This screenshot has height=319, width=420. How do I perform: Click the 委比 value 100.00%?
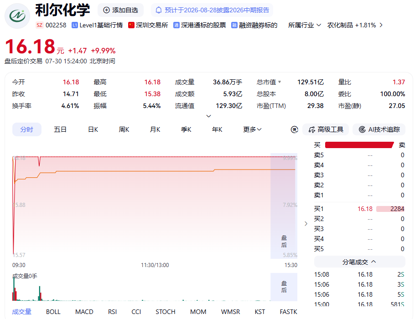pos(393,94)
